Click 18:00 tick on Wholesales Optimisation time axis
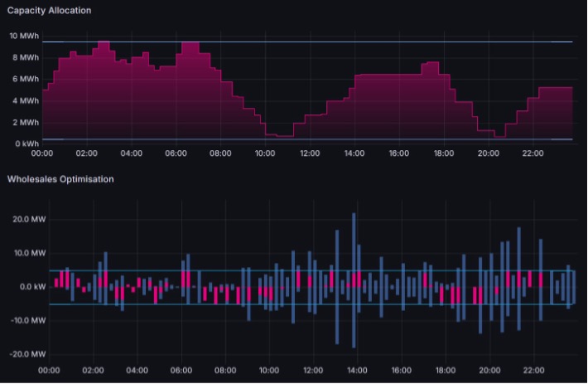The width and height of the screenshot is (588, 384). point(444,371)
